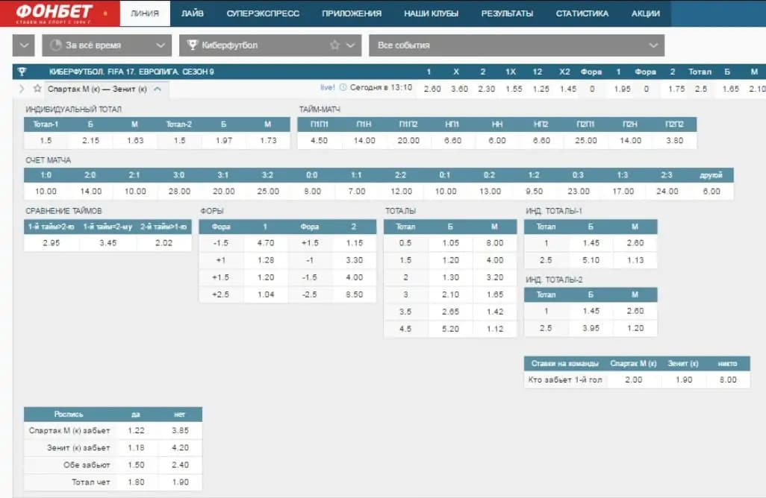Screen dimensions: 766x498
Task: Select handicap -1 team 2 odds 3.30
Action: (x=355, y=260)
